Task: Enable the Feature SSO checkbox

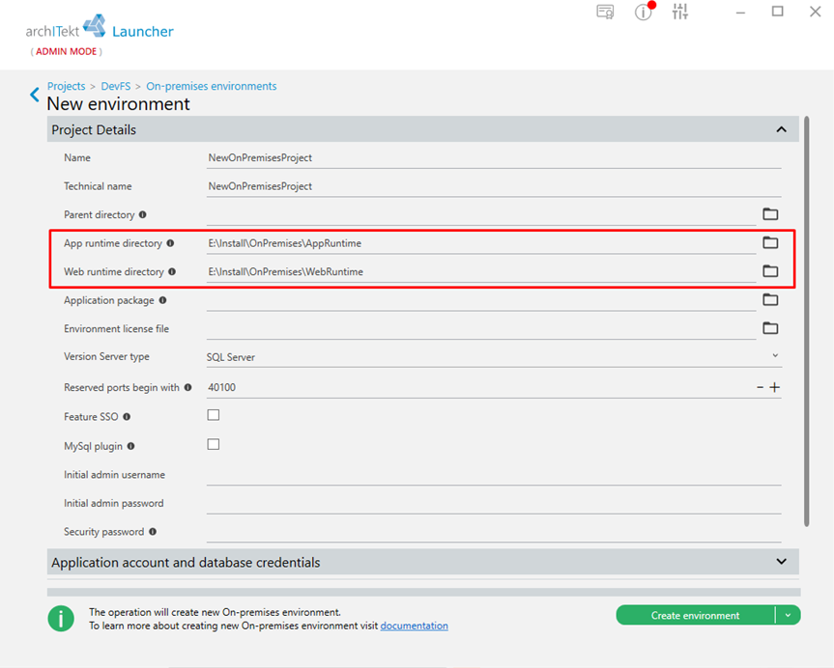Action: click(214, 415)
